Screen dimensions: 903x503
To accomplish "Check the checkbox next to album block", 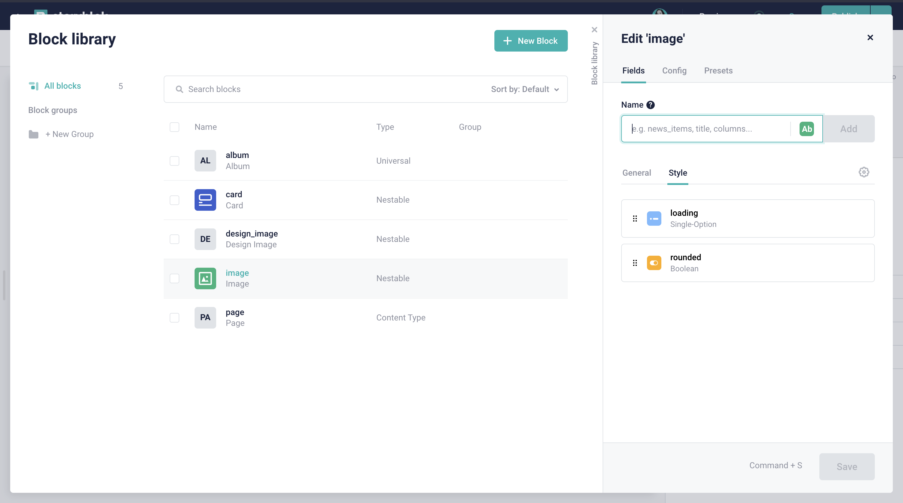I will click(x=174, y=161).
